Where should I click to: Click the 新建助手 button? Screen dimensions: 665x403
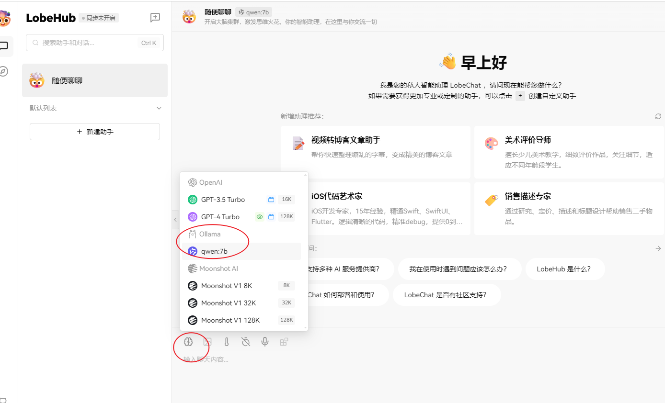[x=94, y=131]
